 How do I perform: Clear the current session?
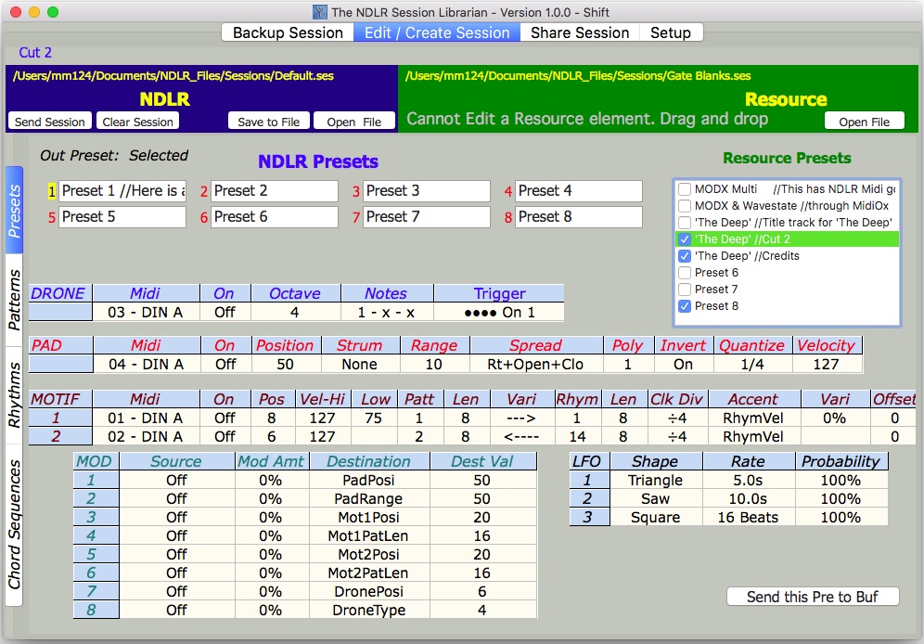tap(137, 121)
